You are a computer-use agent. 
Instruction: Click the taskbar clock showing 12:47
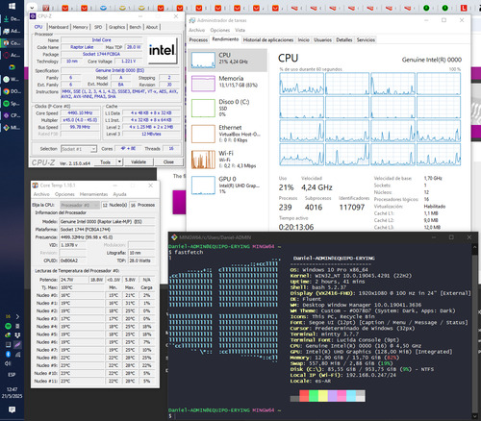12,392
